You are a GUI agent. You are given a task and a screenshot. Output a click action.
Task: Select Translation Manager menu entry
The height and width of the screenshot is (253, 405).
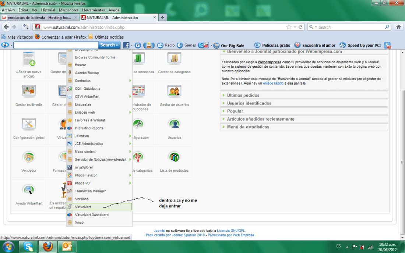[99, 191]
